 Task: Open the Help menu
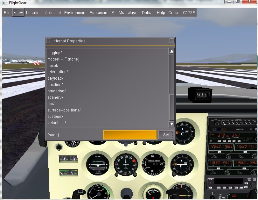pos(161,13)
